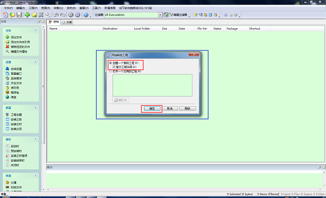Click the magnifier icon in toolbar

(48, 15)
